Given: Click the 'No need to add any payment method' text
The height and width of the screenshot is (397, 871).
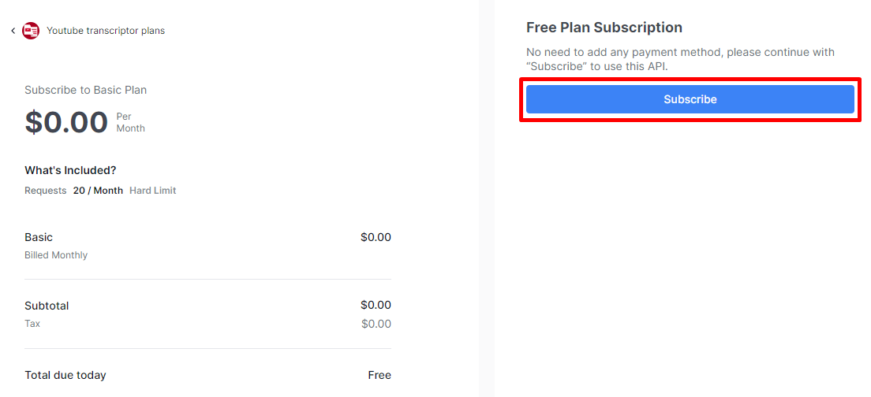Looking at the screenshot, I should [680, 59].
